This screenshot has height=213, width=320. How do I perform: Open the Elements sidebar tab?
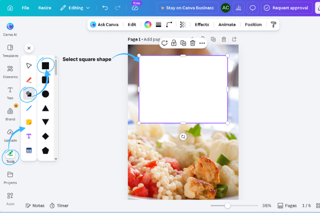[10, 72]
